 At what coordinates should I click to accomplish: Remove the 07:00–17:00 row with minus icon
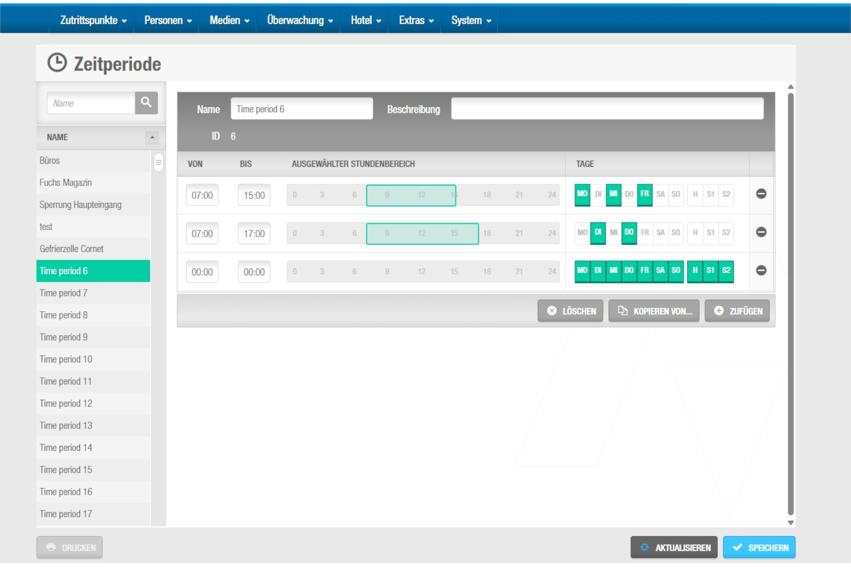pyautogui.click(x=761, y=232)
